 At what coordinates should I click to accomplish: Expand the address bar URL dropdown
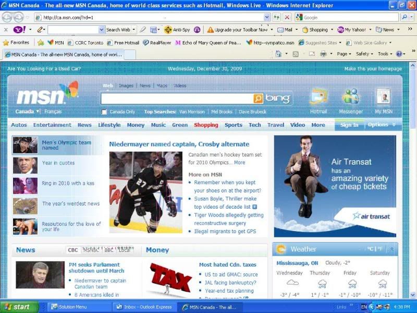pos(267,18)
